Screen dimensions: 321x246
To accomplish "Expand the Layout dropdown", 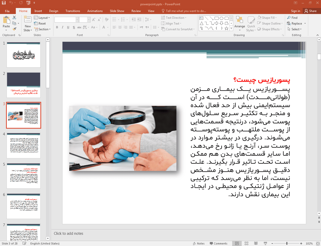I will point(42,18).
